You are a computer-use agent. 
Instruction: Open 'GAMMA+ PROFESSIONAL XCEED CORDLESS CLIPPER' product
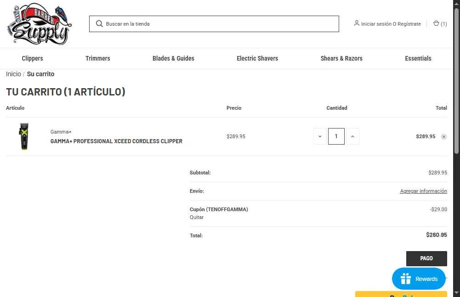pyautogui.click(x=116, y=141)
